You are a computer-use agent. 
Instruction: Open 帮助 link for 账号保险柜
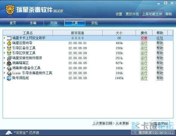click(160, 78)
